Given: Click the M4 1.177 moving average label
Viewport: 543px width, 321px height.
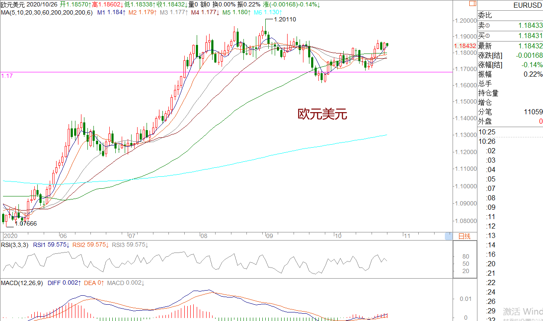Looking at the screenshot, I should tap(205, 12).
